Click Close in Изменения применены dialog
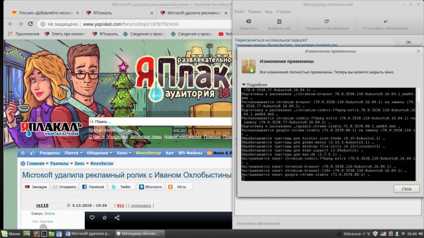This screenshot has height=238, width=424. click(406, 189)
